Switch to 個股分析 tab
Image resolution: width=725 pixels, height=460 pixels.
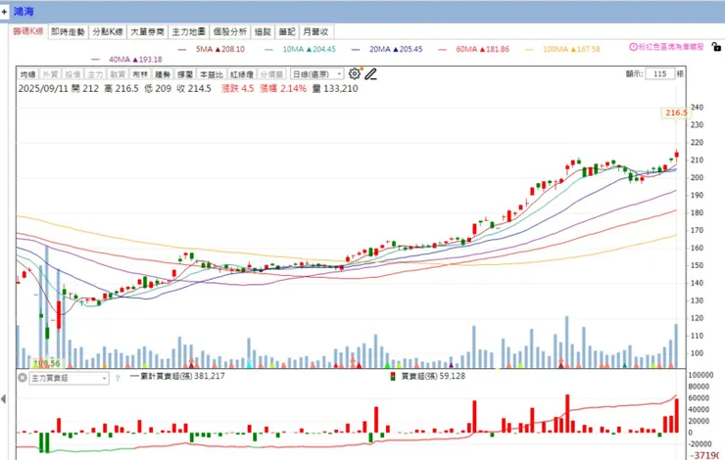(230, 32)
